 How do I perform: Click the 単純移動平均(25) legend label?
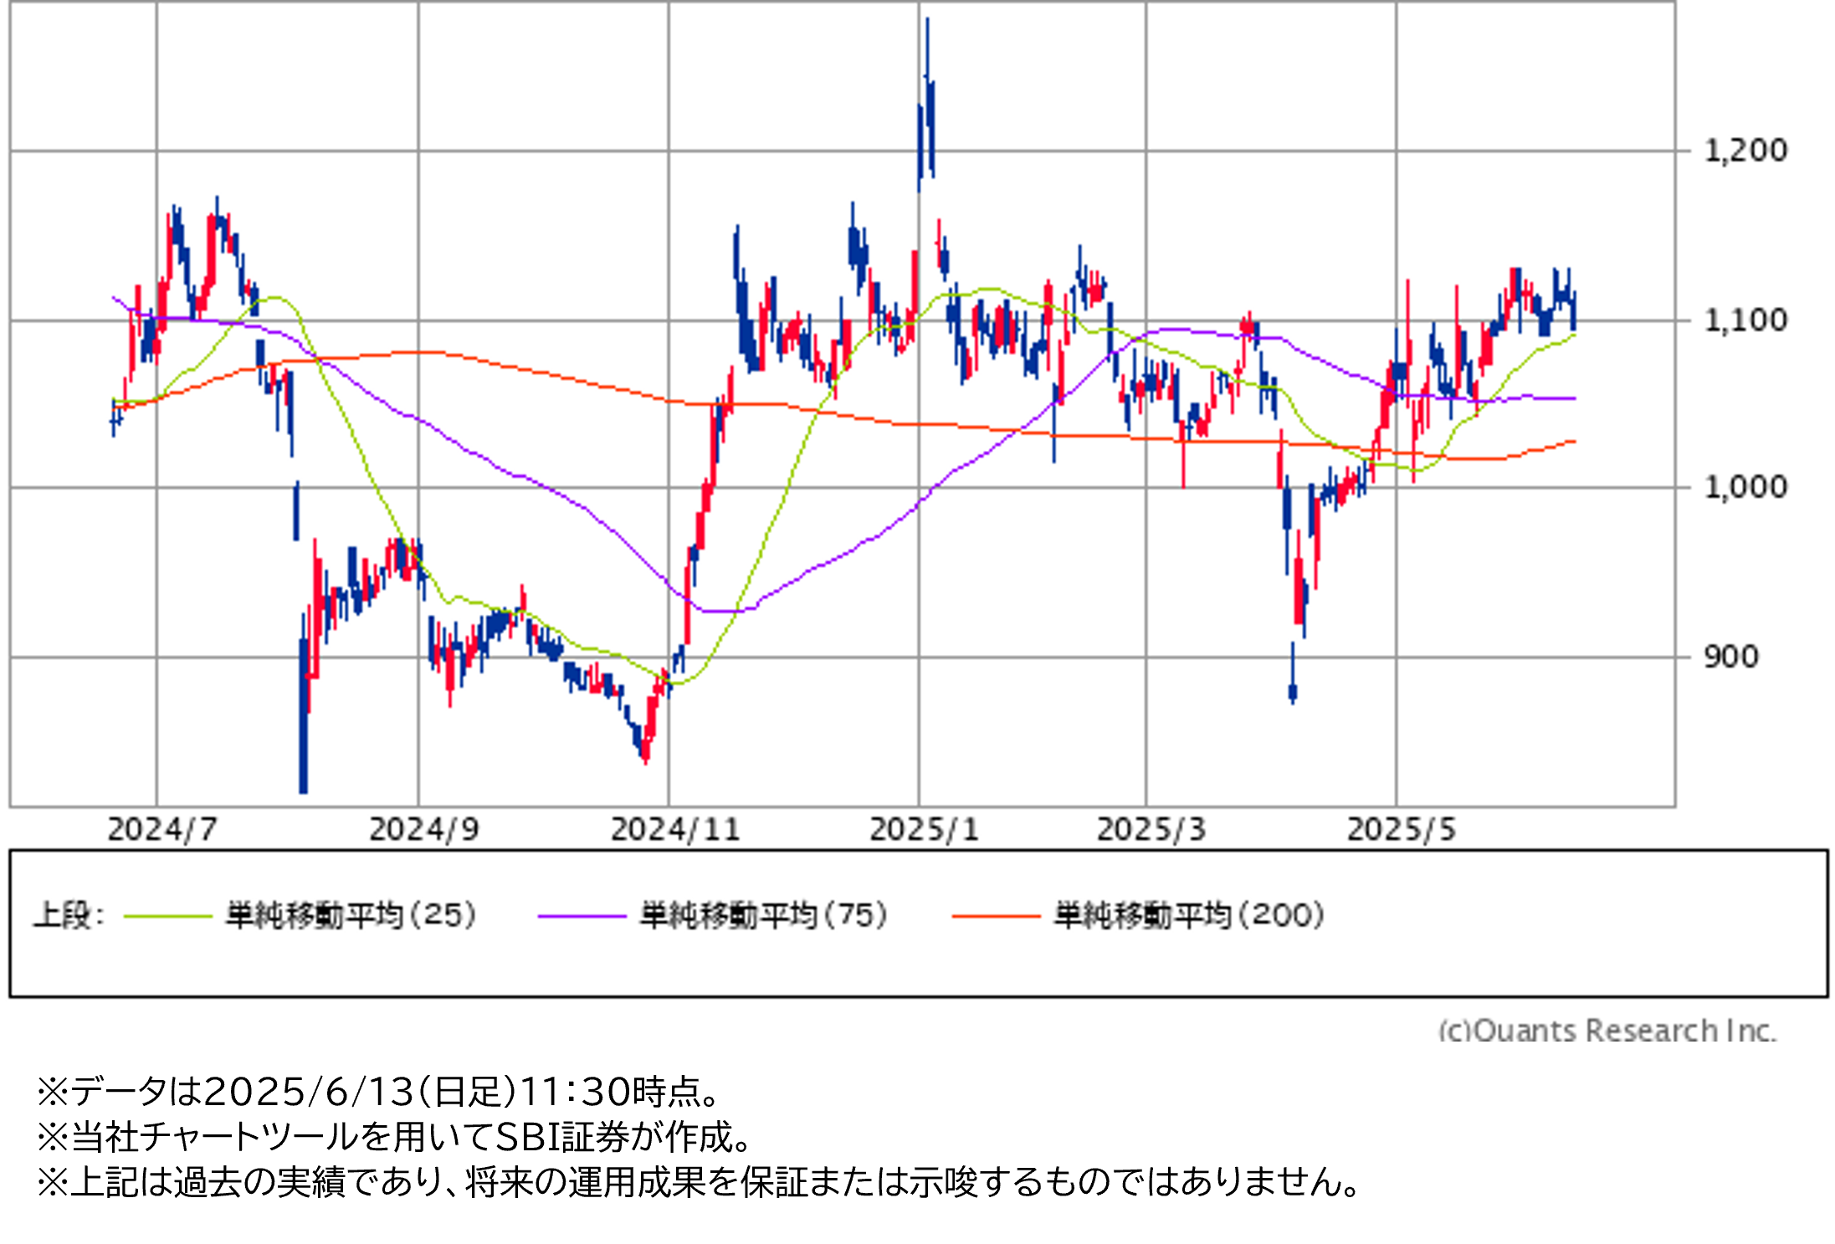[x=351, y=915]
